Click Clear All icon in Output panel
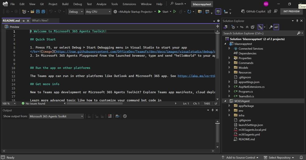 coord(110,116)
